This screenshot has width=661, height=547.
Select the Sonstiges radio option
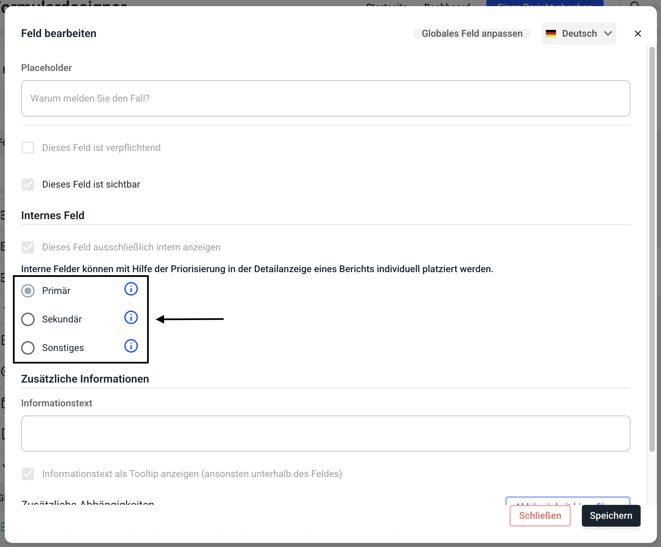(x=28, y=348)
